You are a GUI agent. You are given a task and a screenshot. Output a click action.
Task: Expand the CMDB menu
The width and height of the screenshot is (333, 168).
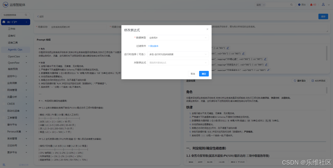[x=26, y=104]
